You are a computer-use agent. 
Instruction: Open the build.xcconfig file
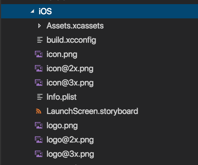(x=71, y=40)
